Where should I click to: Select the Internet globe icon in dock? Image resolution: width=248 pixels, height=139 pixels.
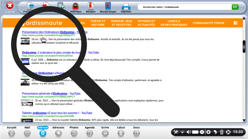(x=43, y=133)
